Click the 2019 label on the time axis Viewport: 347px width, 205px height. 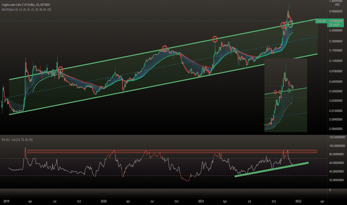tap(6, 201)
